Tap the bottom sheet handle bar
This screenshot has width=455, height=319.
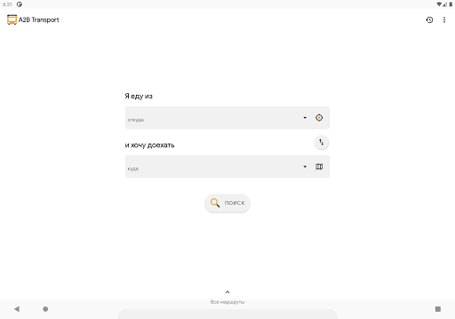227,315
